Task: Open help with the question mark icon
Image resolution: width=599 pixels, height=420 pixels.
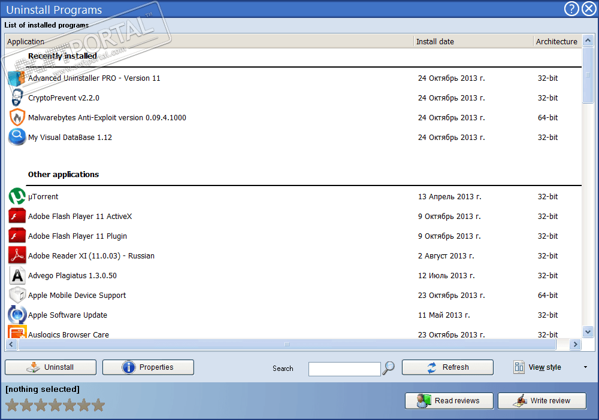Action: pos(571,9)
